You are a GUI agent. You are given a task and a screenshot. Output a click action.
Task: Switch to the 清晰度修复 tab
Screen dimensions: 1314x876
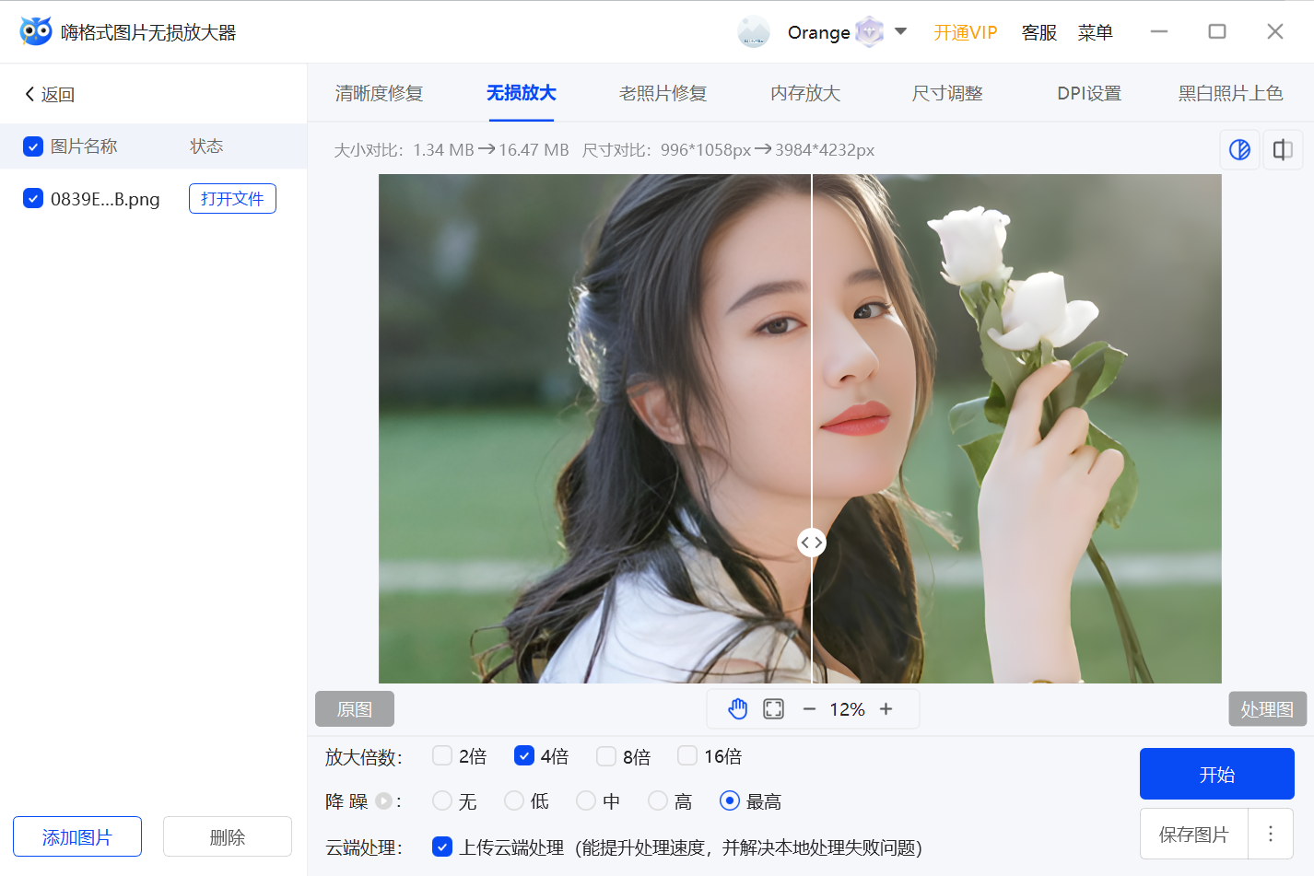(x=379, y=93)
